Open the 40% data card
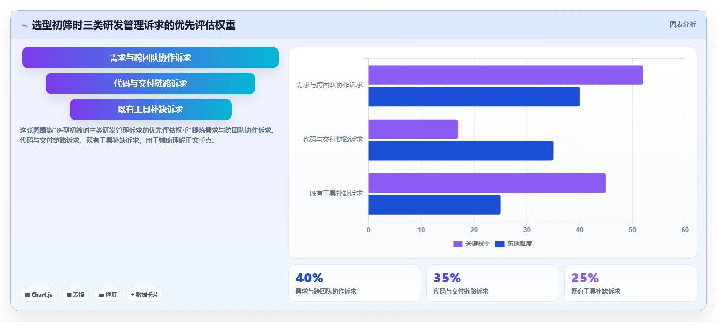Viewport: 717px width, 322px height. click(x=354, y=283)
